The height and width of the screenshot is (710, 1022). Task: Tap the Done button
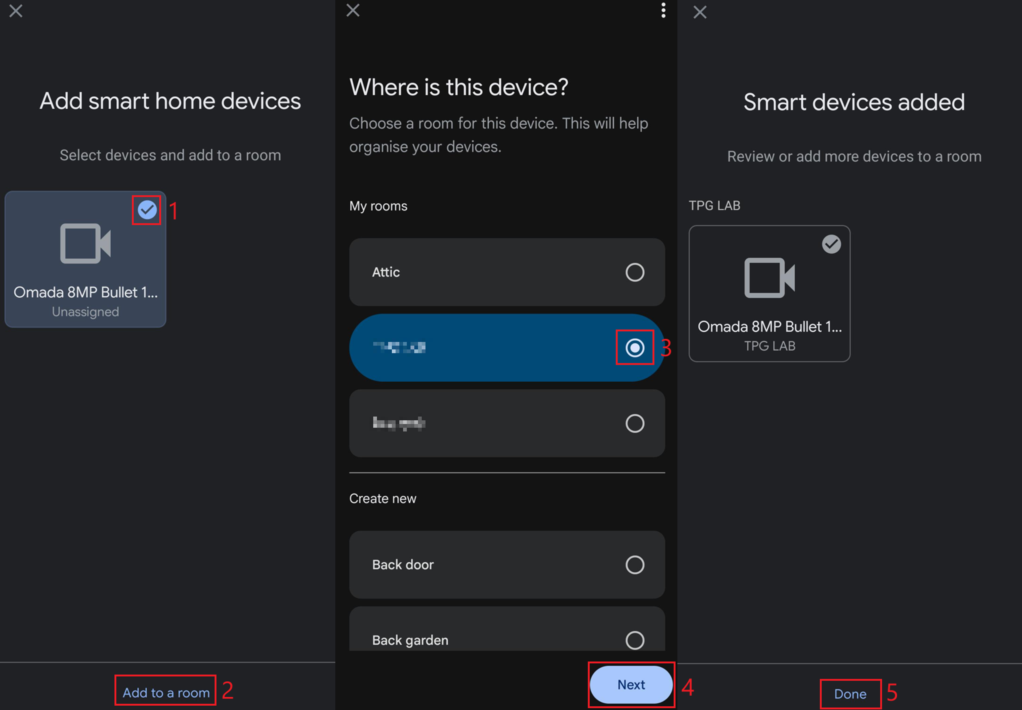(x=850, y=694)
